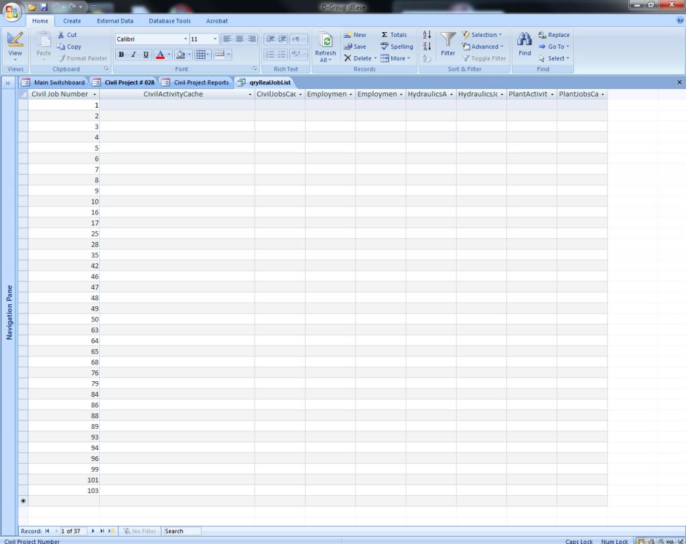This screenshot has width=686, height=544.
Task: Toggle italic formatting
Action: (x=133, y=54)
